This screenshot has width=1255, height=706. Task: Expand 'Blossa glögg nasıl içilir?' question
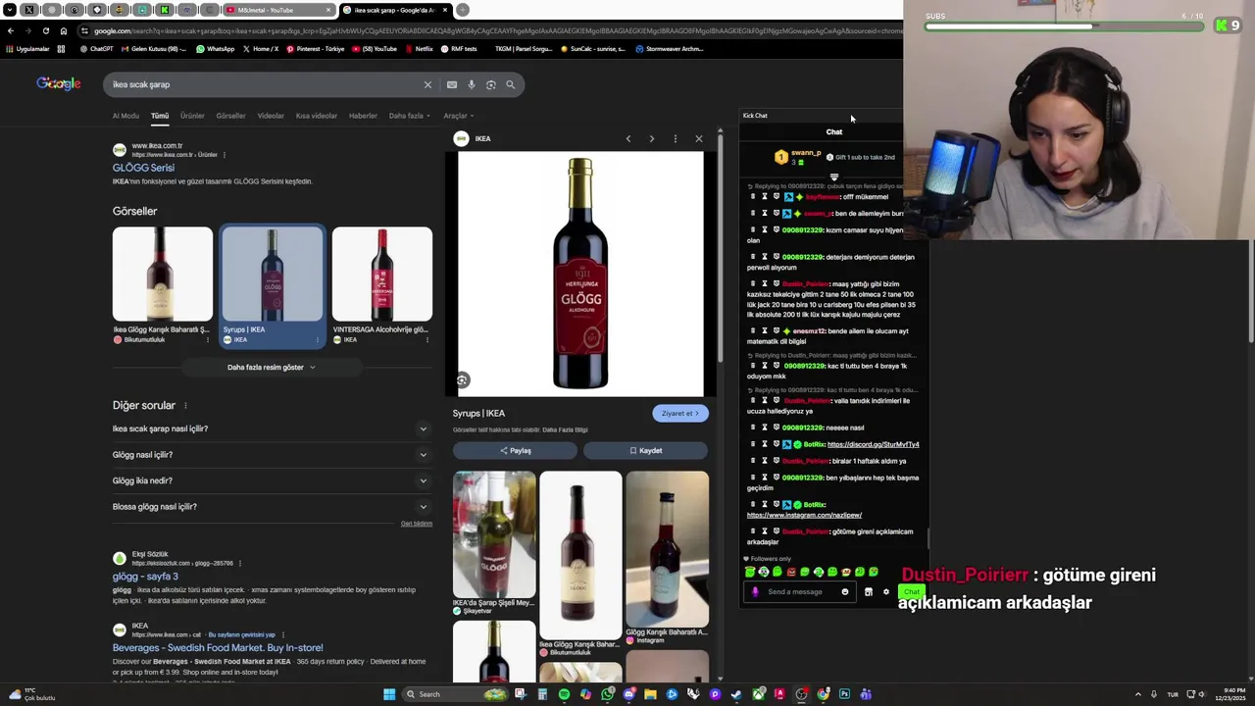tap(270, 507)
